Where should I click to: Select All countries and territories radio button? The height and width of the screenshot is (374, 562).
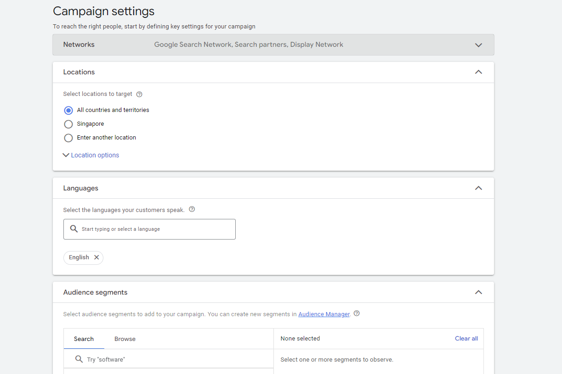click(68, 110)
